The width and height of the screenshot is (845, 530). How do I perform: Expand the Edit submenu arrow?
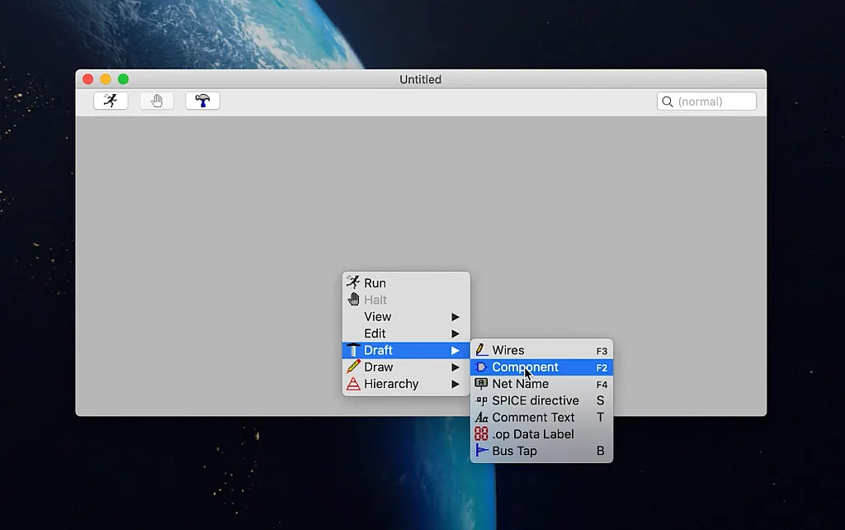[455, 334]
